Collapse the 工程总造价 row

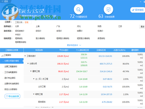(25, 56)
